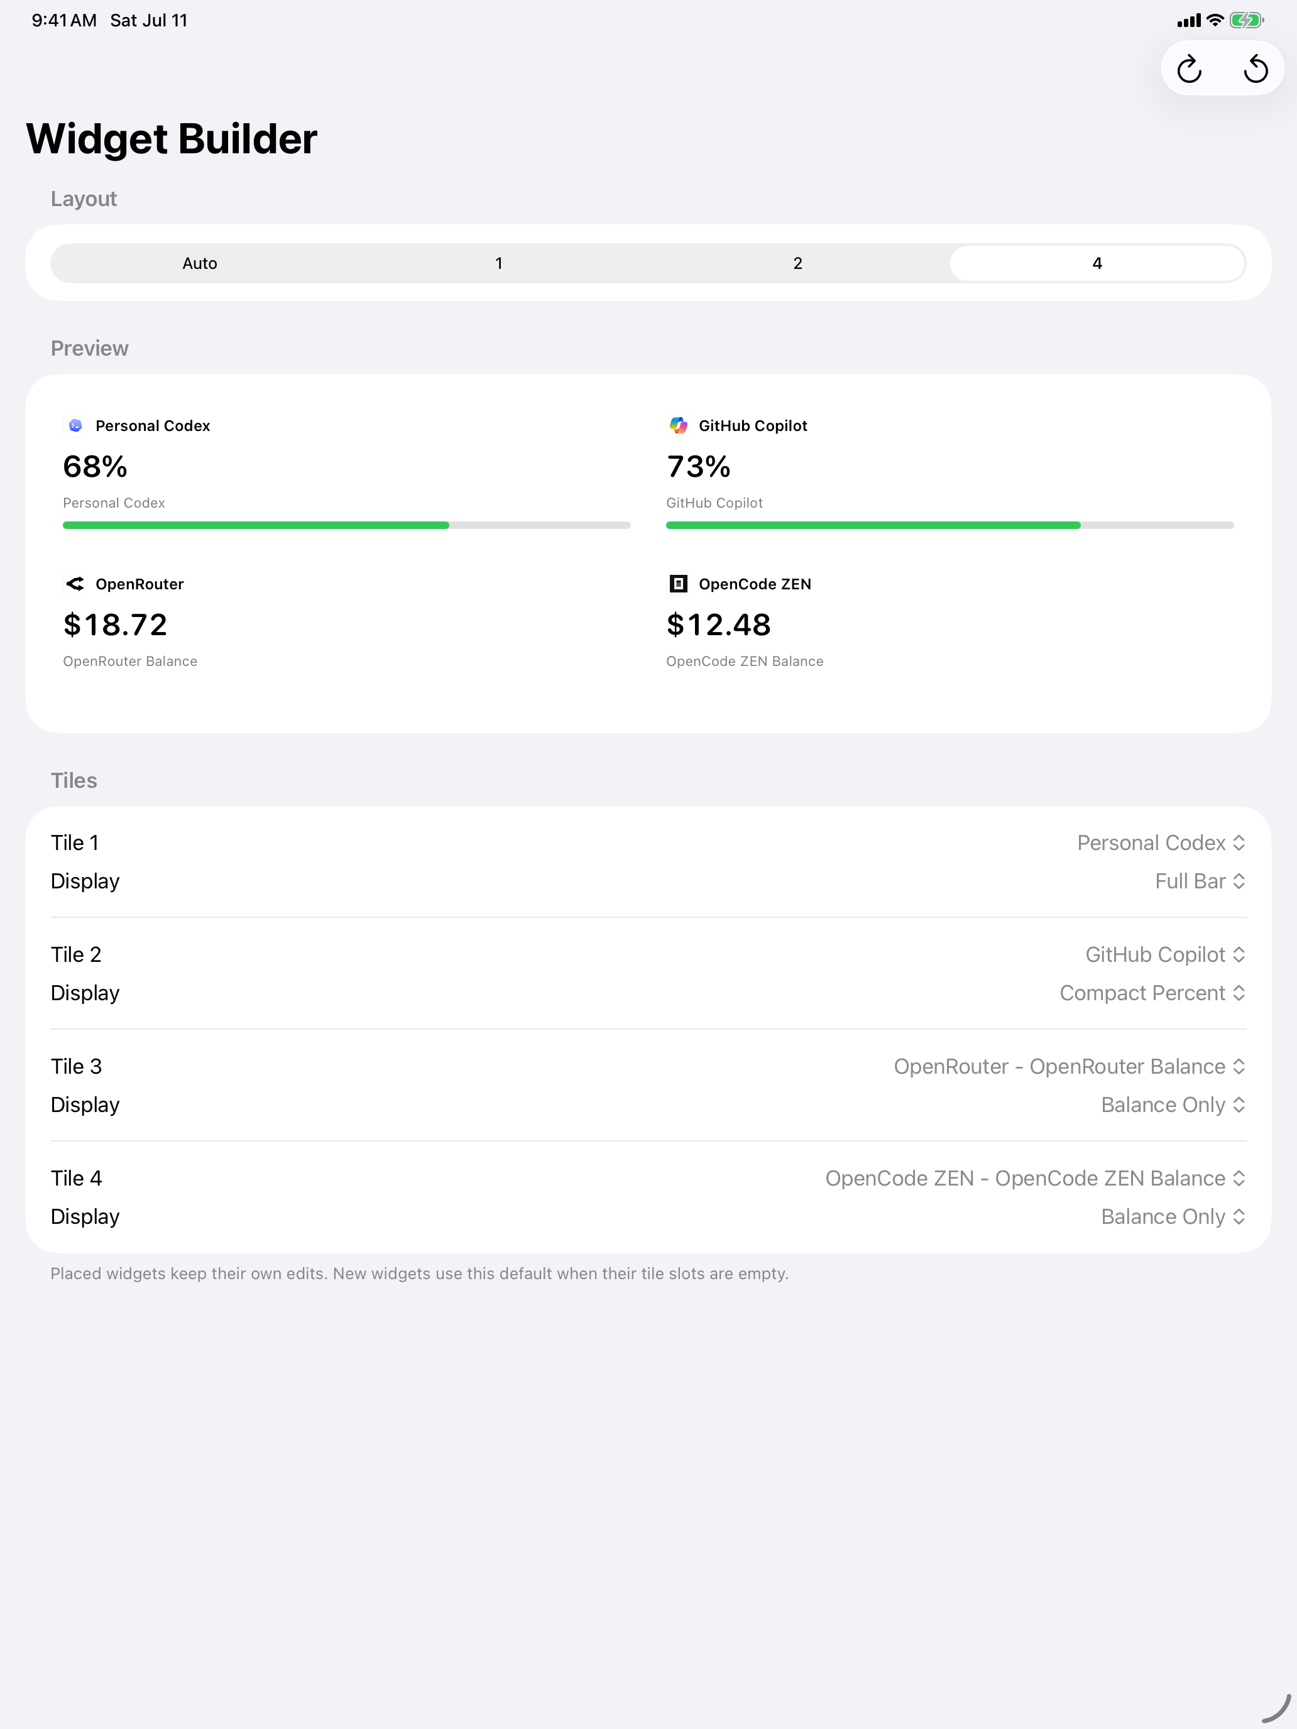Screen dimensions: 1297x1729
Task: Tap the OpenCode ZEN logo icon
Action: tap(679, 584)
